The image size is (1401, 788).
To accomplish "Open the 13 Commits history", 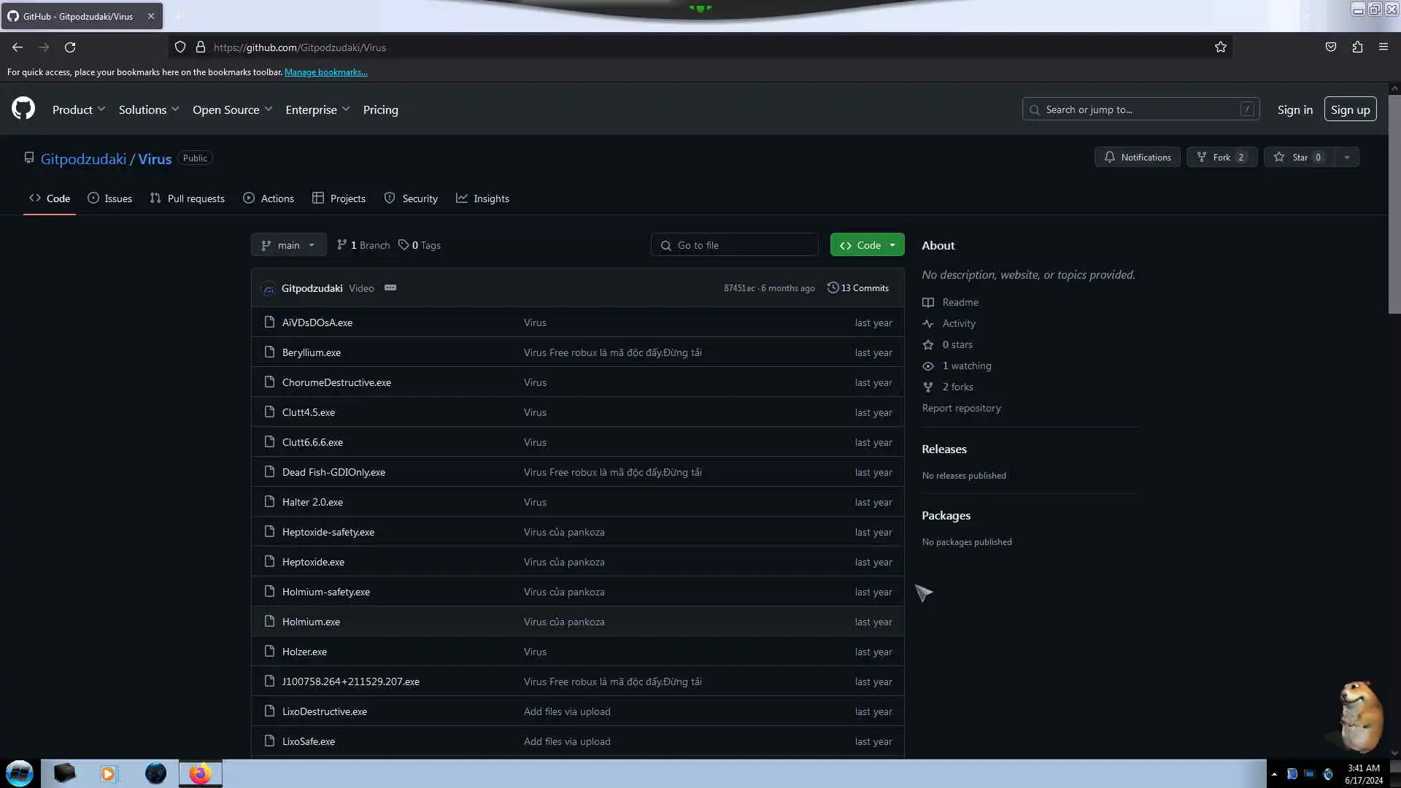I will (x=858, y=288).
